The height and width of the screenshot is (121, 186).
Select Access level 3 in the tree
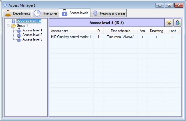pyautogui.click(x=32, y=39)
